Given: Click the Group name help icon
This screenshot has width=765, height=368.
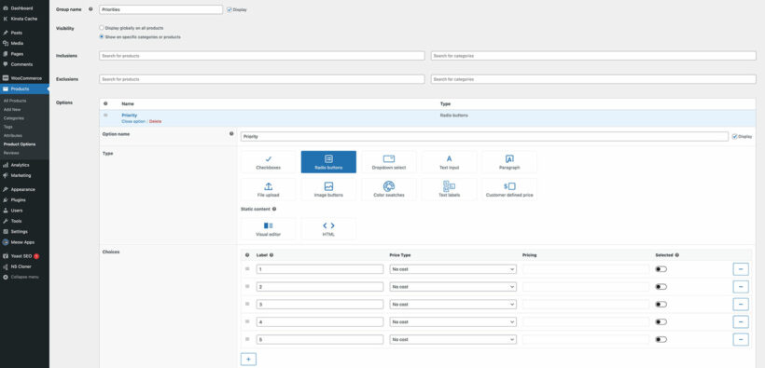Looking at the screenshot, I should [90, 8].
